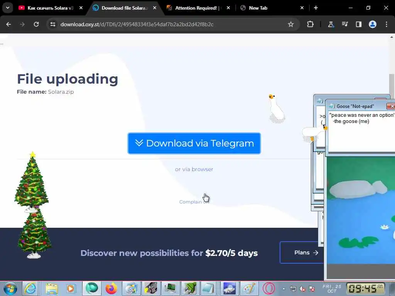The width and height of the screenshot is (395, 296).
Task: Open the media control toolbar icon
Action: tap(344, 24)
